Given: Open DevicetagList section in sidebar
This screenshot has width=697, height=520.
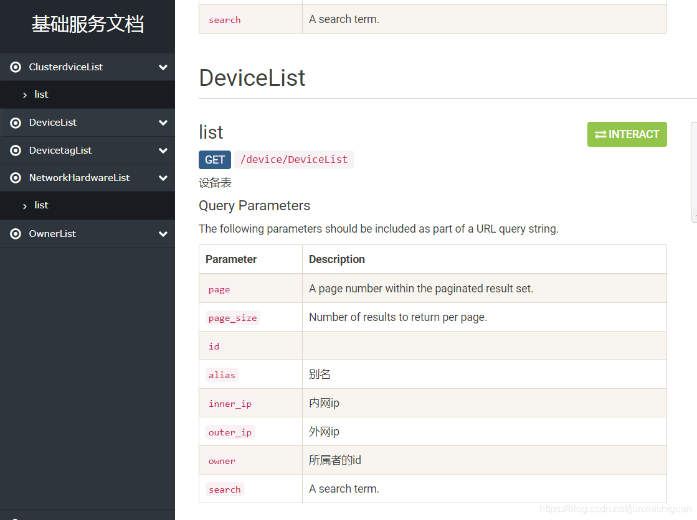Looking at the screenshot, I should pos(88,151).
